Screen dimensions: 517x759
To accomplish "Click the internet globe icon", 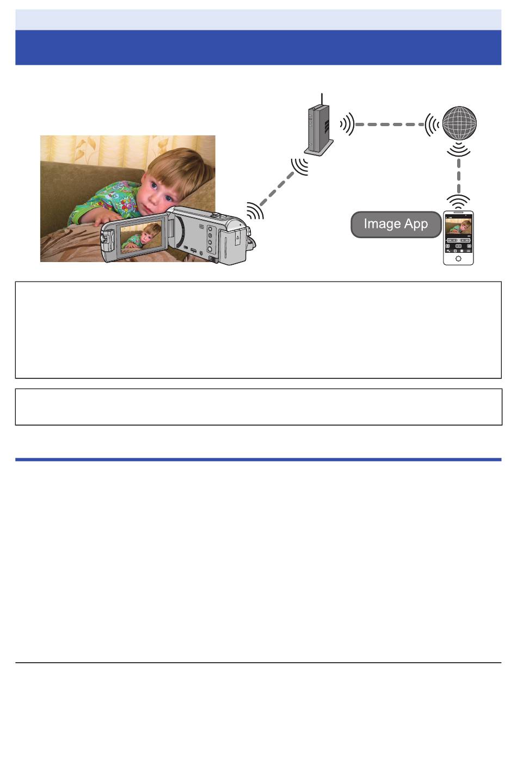I will [459, 124].
